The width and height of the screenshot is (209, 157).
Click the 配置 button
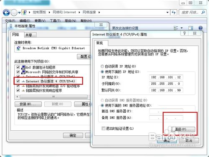pos(84,56)
